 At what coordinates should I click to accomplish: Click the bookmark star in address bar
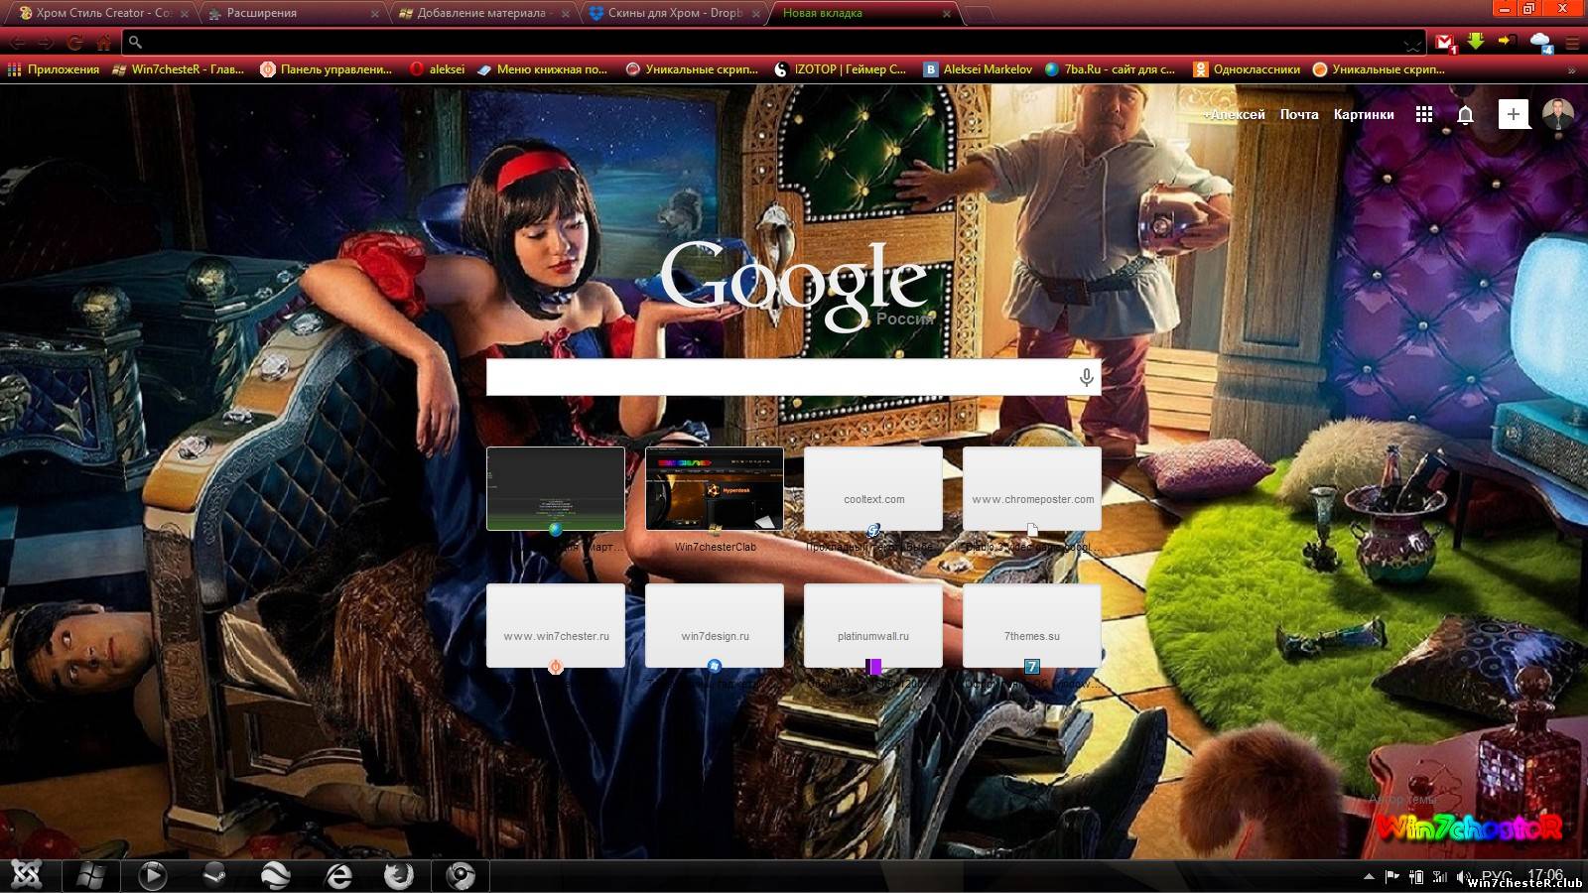pos(1412,44)
